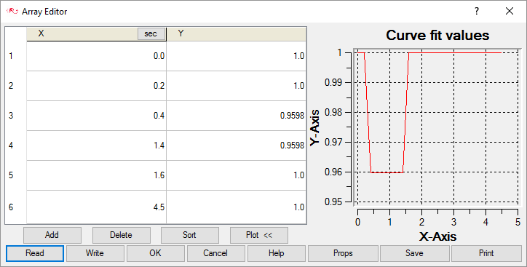Select X cell with value 0.4
The width and height of the screenshot is (527, 267).
point(97,116)
